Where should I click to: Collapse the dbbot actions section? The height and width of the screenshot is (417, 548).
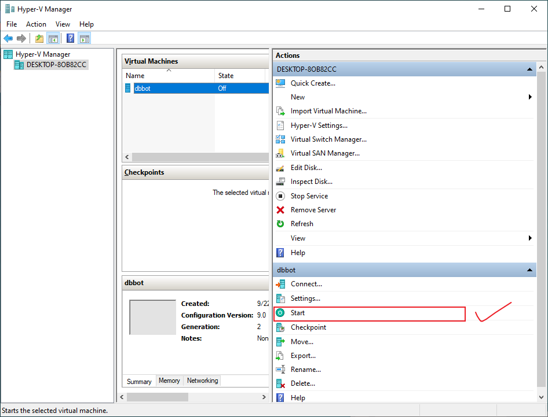(529, 270)
